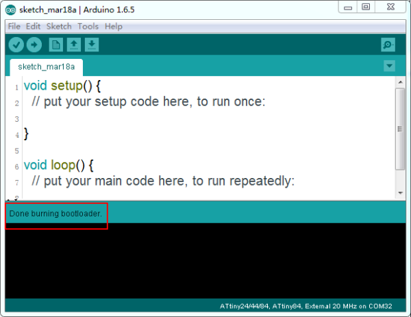
Task: Create a new sketch with New icon
Action: 56,45
